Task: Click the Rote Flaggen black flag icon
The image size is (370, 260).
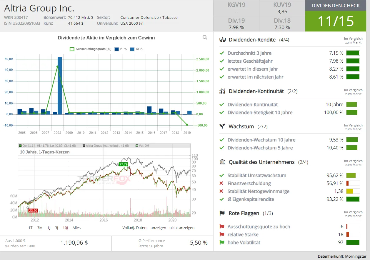Action: [222, 213]
